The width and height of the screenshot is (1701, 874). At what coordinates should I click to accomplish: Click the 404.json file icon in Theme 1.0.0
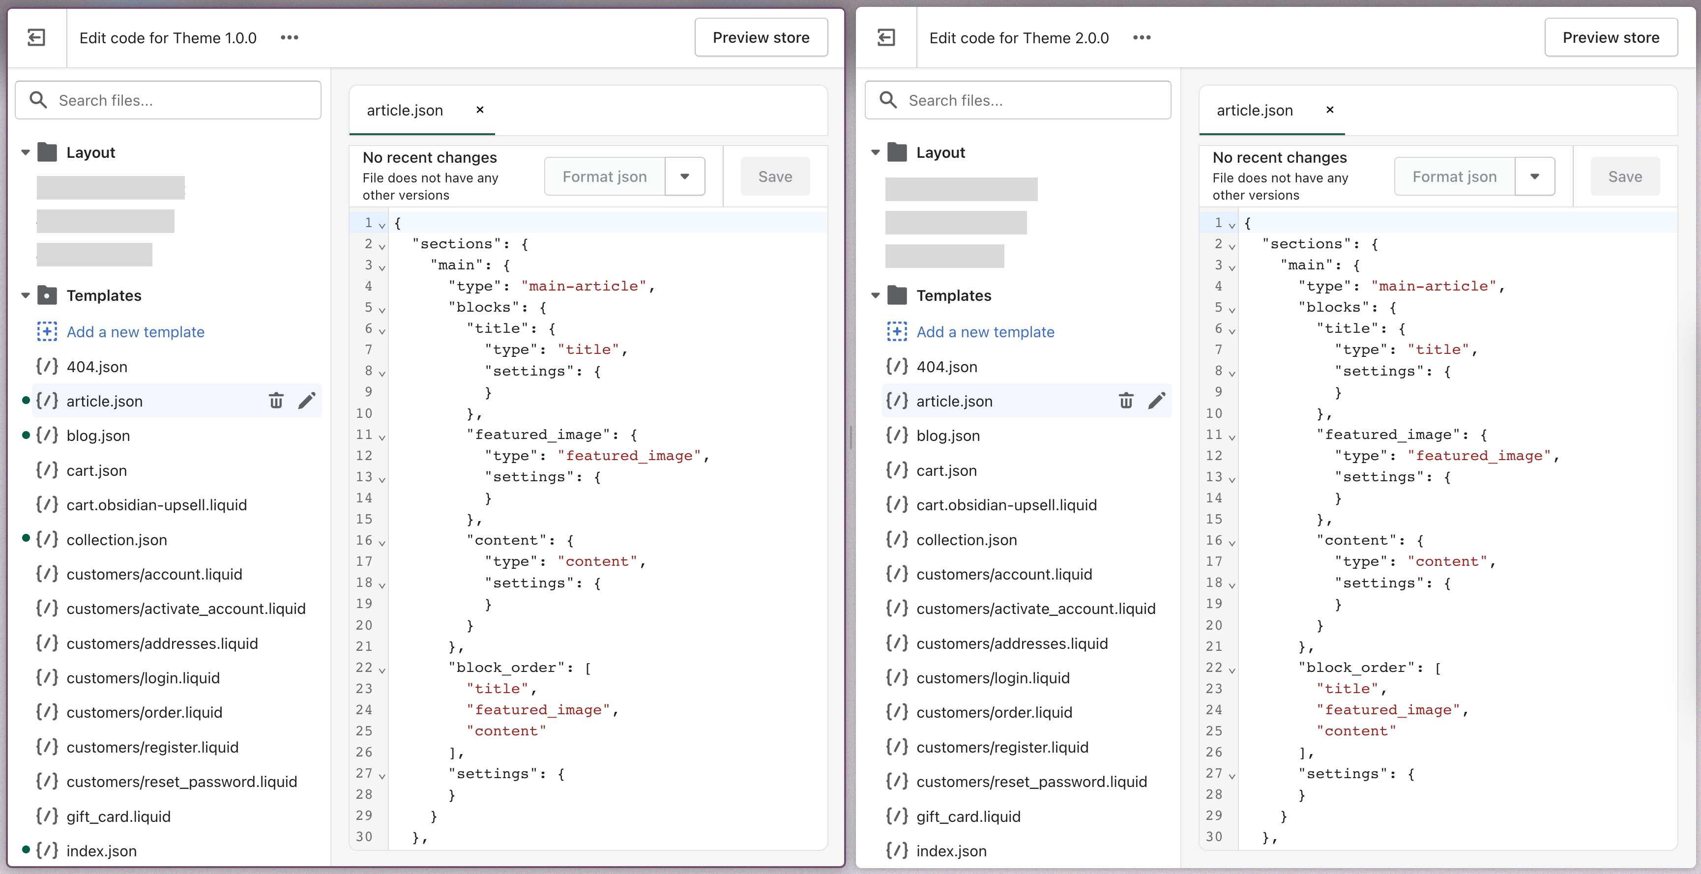(47, 366)
